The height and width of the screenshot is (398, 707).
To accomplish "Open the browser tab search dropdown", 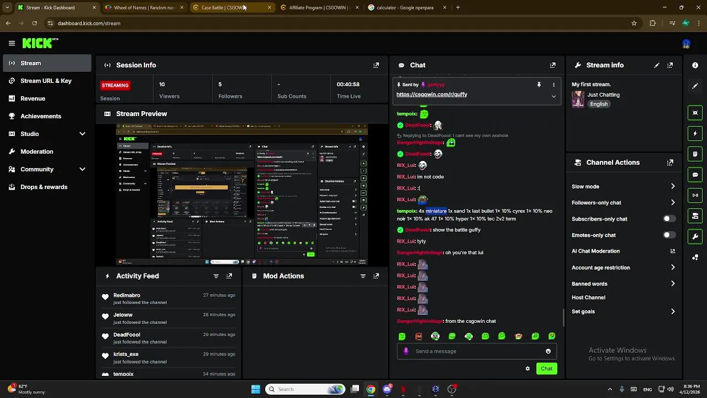I will click(7, 8).
